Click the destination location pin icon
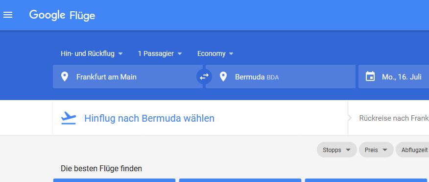This screenshot has height=182, width=429. pos(223,77)
